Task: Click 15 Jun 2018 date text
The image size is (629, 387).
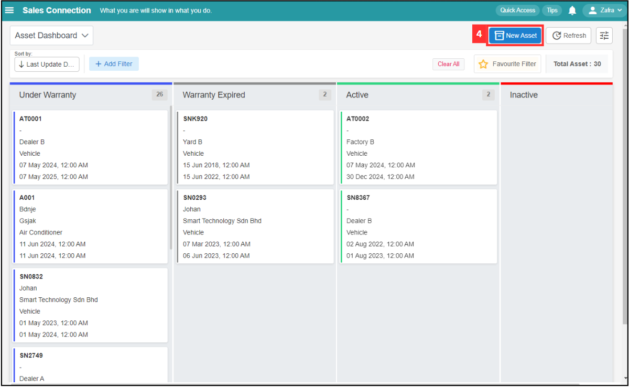Action: (216, 165)
